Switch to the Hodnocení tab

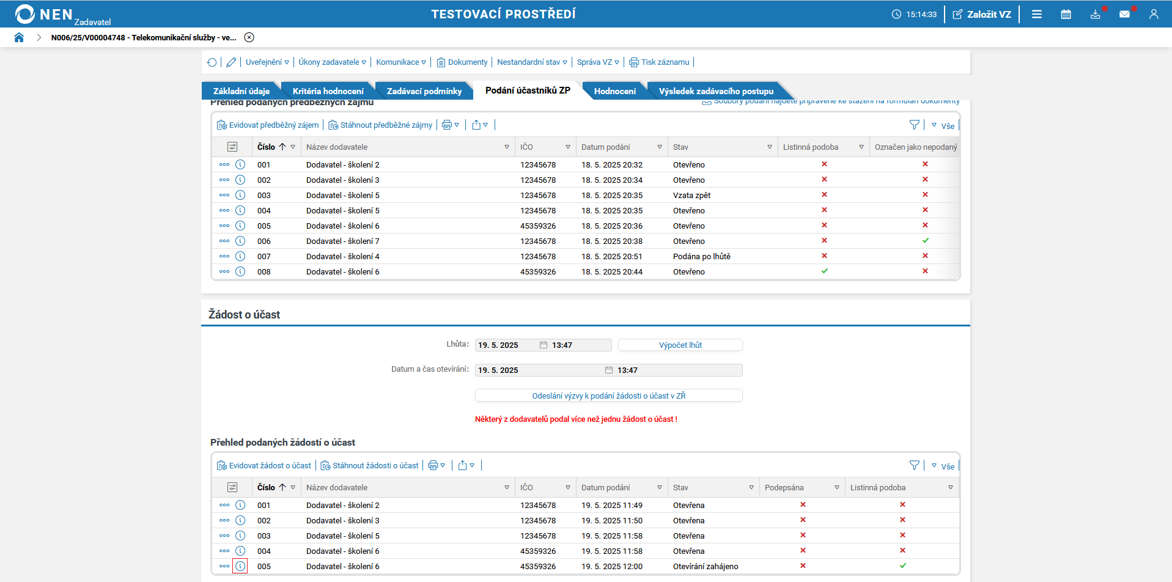[x=614, y=91]
